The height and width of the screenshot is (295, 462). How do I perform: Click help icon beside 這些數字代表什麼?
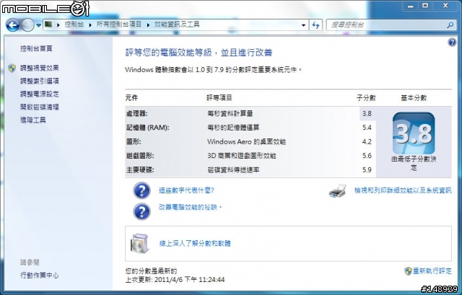click(141, 190)
